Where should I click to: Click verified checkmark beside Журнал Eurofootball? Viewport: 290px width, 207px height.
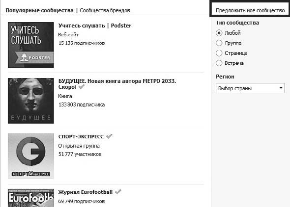pyautogui.click(x=118, y=192)
